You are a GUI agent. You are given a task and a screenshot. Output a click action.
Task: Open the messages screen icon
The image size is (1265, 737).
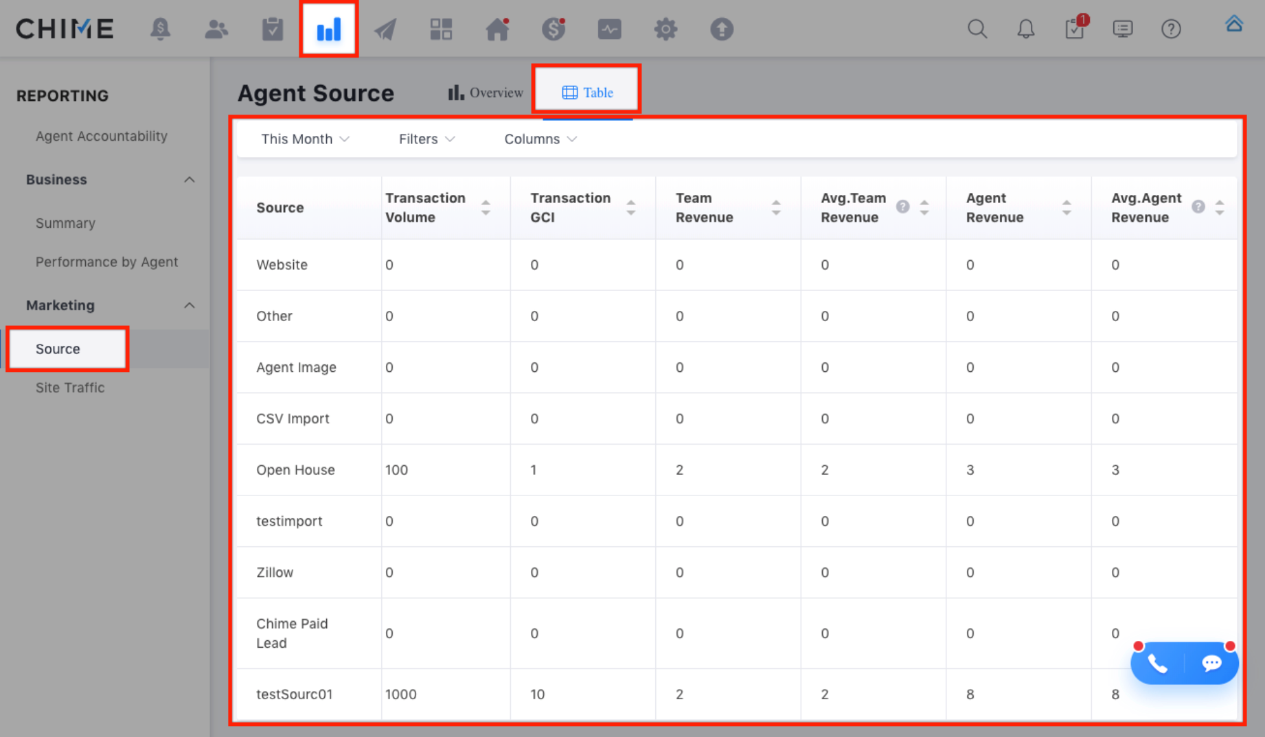1123,29
